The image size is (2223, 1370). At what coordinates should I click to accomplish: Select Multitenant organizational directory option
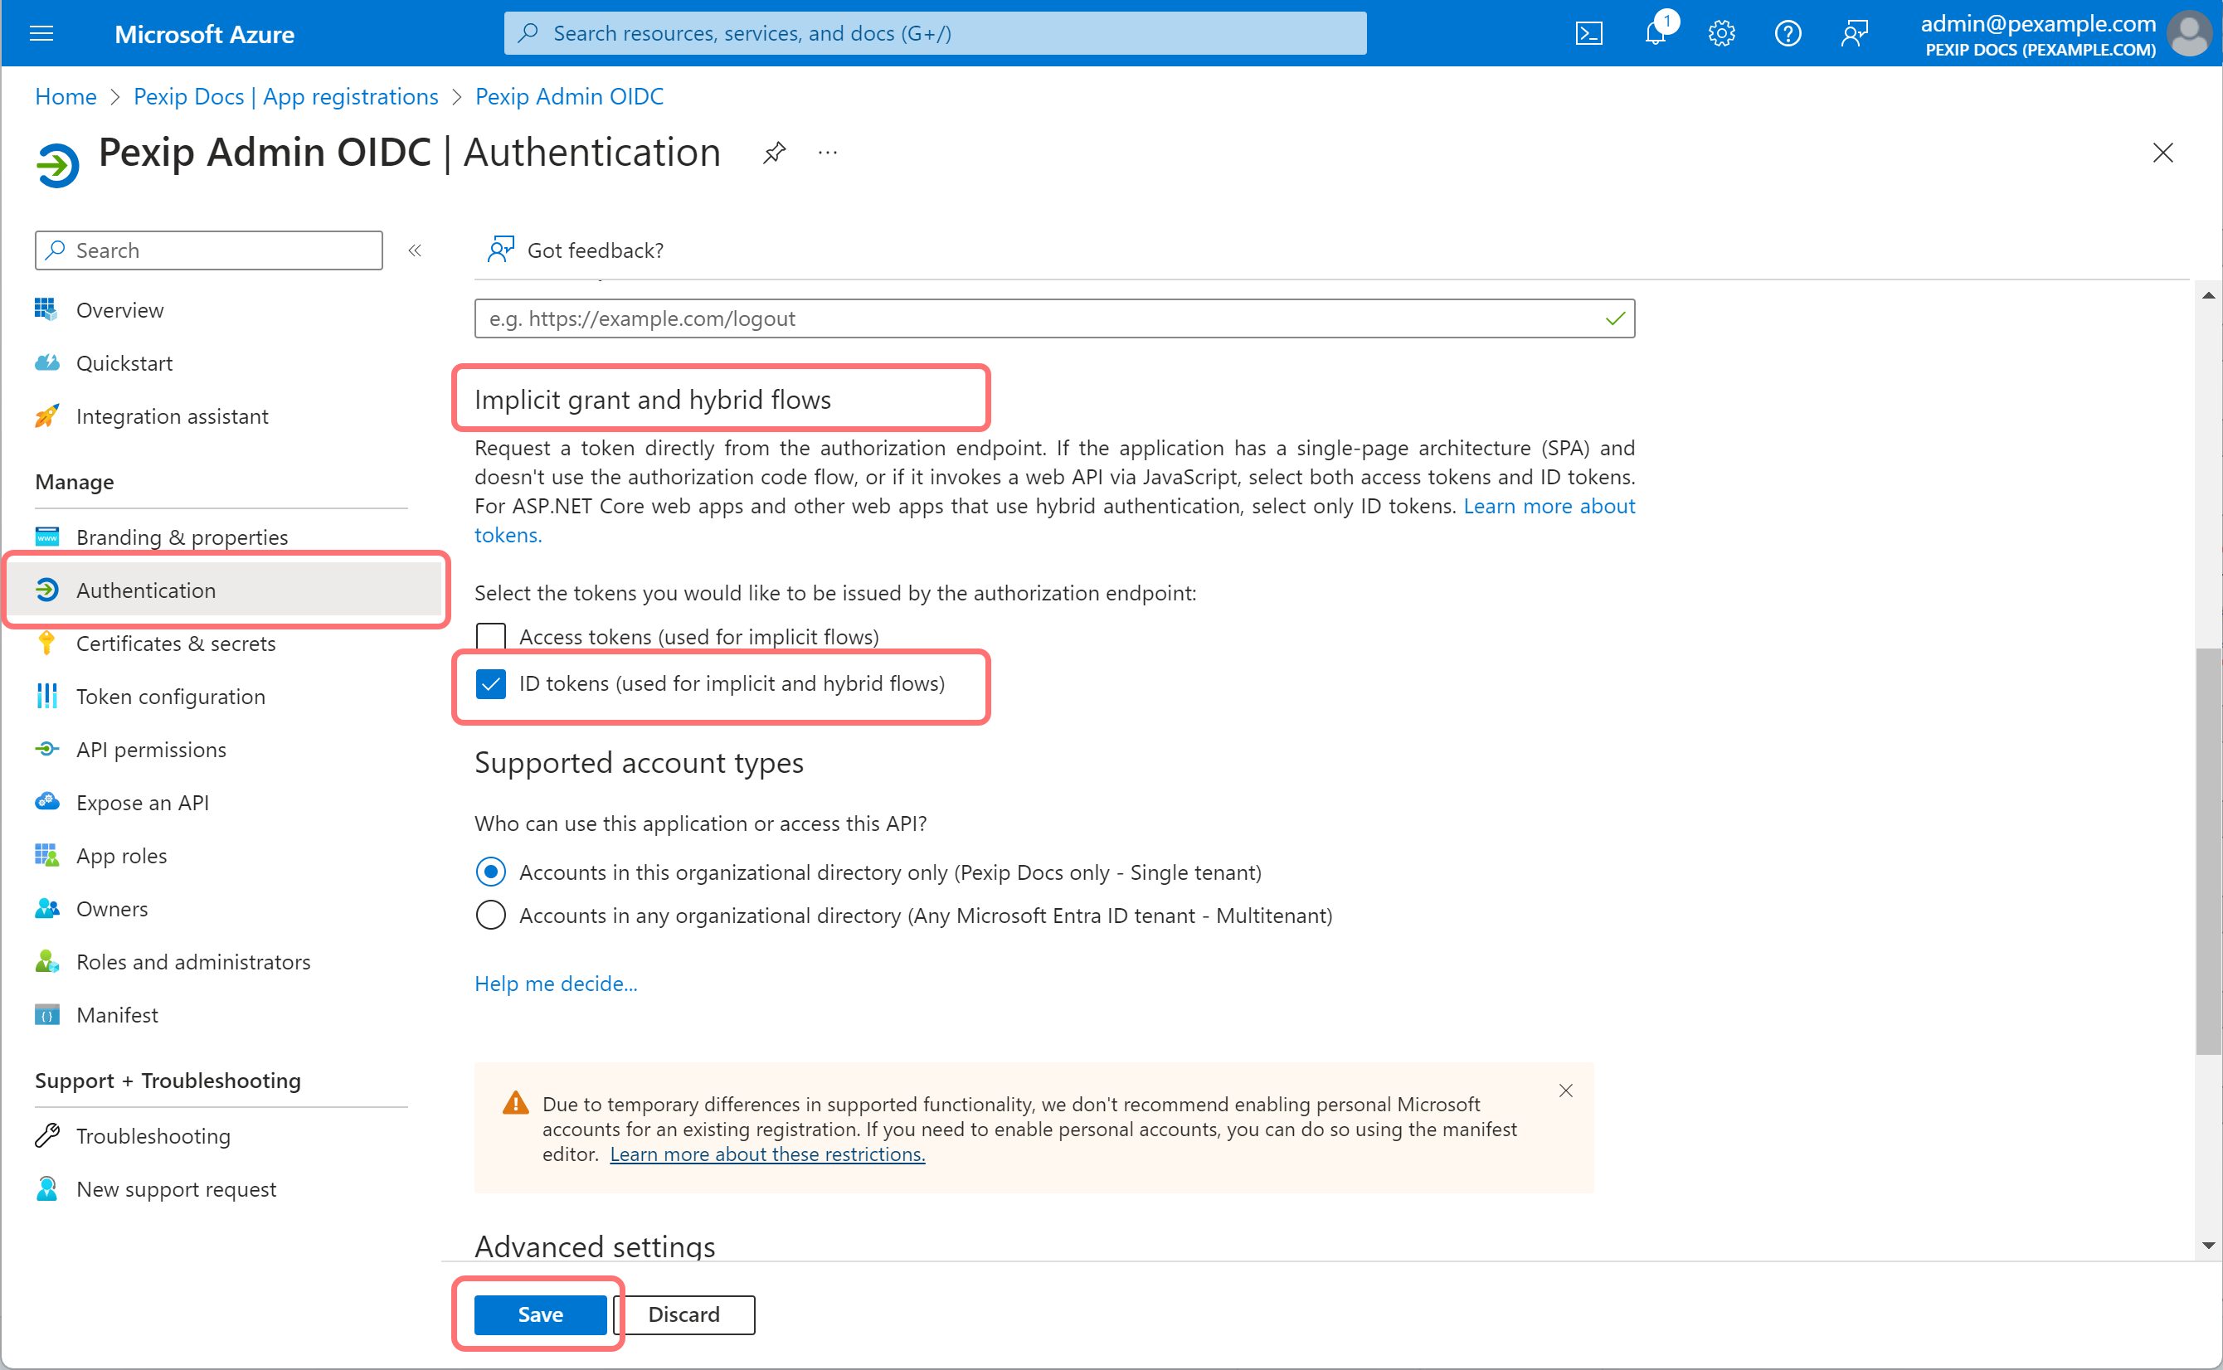(x=491, y=916)
